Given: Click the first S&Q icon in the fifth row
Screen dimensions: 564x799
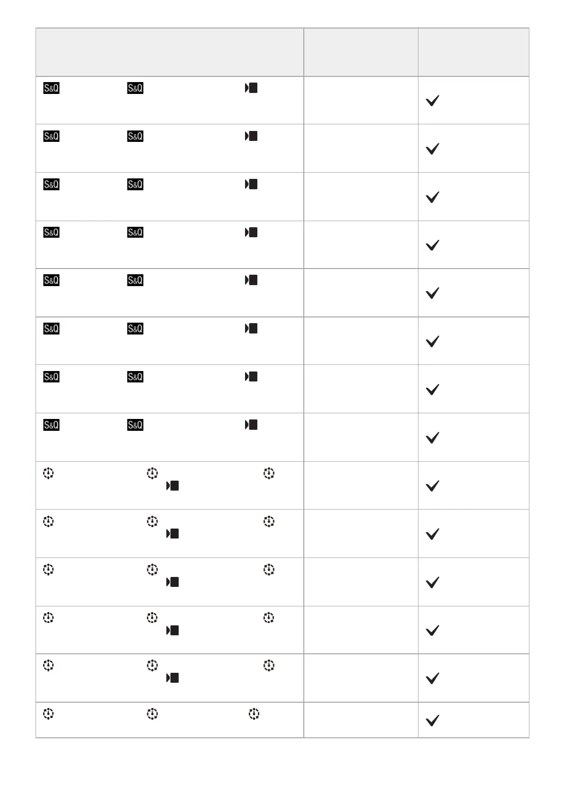Looking at the screenshot, I should coord(51,280).
